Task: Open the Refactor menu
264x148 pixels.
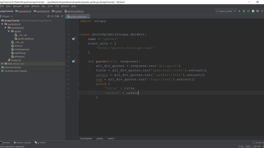Action: (x=35, y=6)
